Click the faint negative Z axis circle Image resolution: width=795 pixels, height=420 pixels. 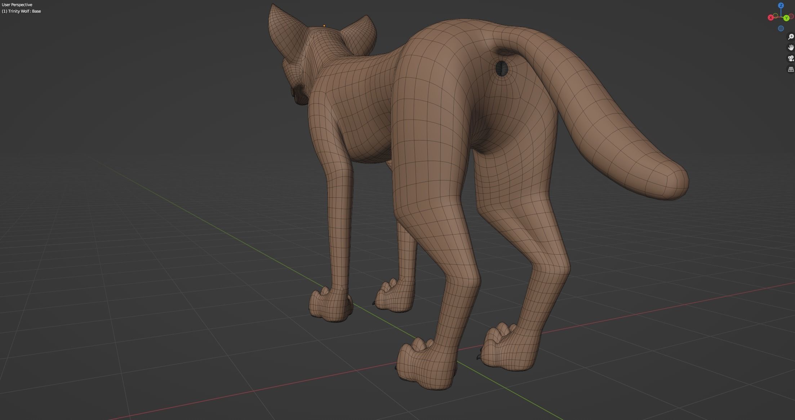click(x=781, y=28)
